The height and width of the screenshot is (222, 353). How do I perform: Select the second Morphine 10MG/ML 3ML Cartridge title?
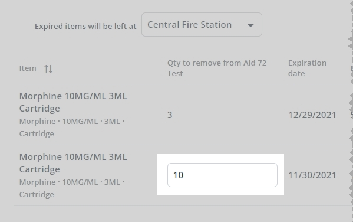tap(73, 163)
